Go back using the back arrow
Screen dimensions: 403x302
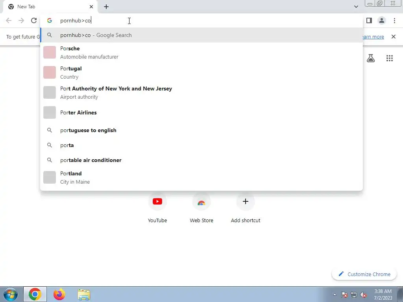(x=9, y=20)
